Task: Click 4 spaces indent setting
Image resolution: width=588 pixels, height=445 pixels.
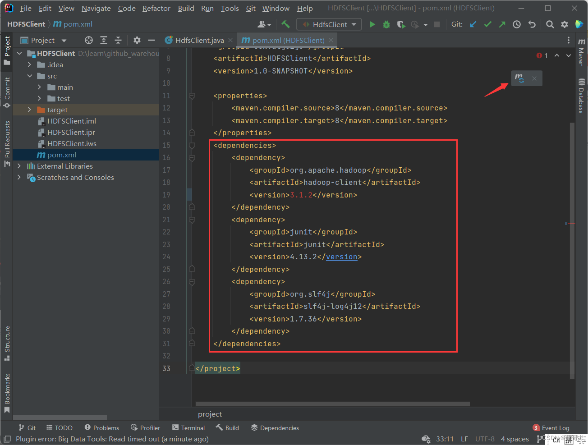Action: pyautogui.click(x=514, y=439)
